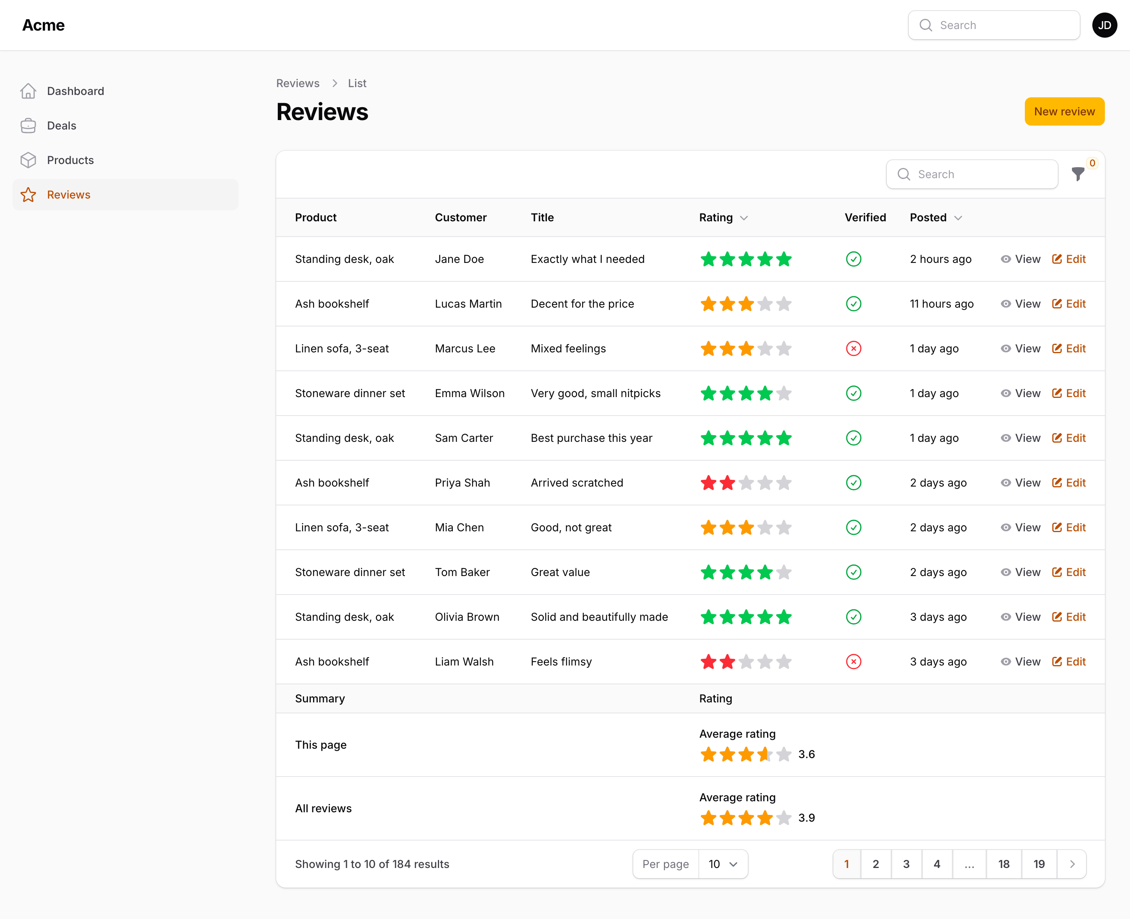The image size is (1130, 919).
Task: Click "Arrived scratched" title cell
Action: tap(576, 483)
